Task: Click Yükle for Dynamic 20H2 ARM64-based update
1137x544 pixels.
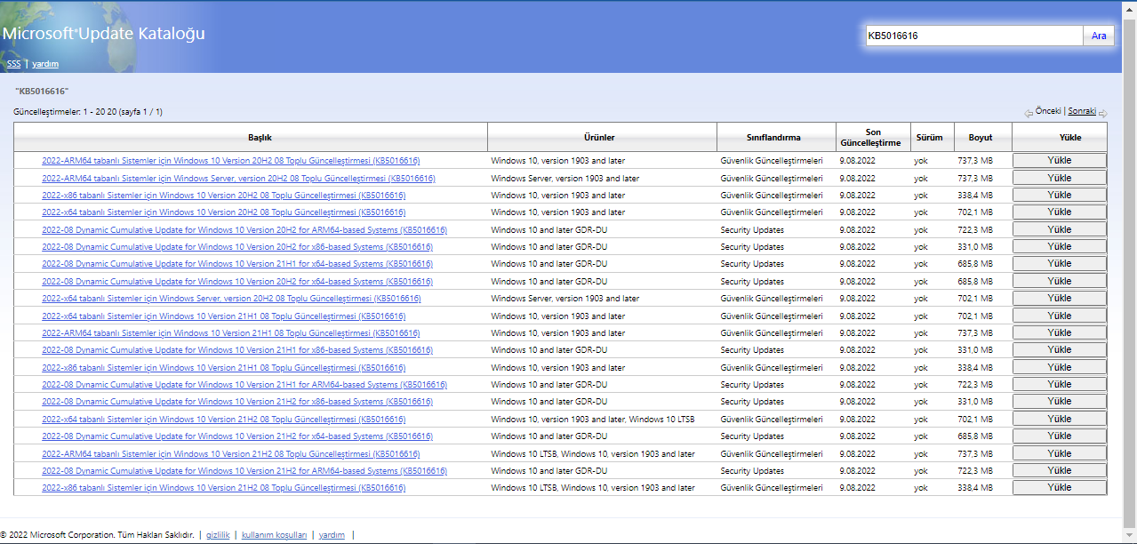Action: point(1060,229)
